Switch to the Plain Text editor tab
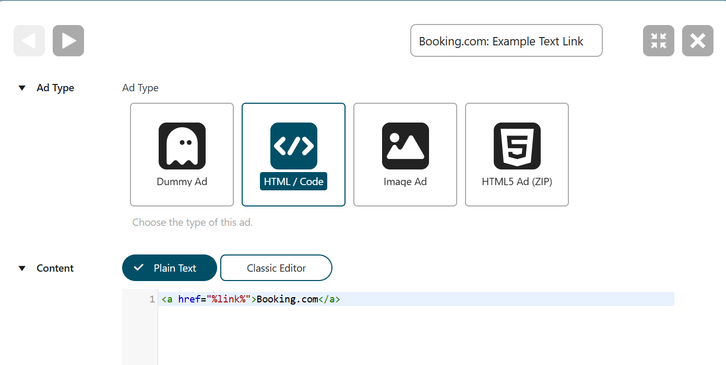This screenshot has height=365, width=726. [x=169, y=268]
